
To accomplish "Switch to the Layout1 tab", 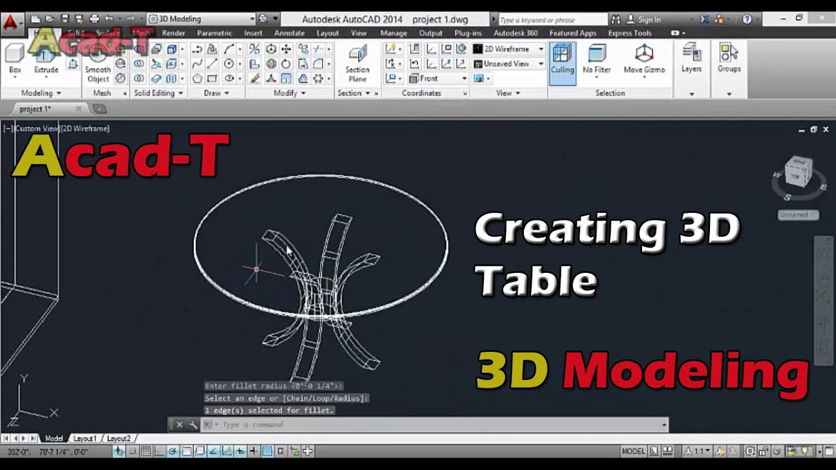I will click(85, 439).
